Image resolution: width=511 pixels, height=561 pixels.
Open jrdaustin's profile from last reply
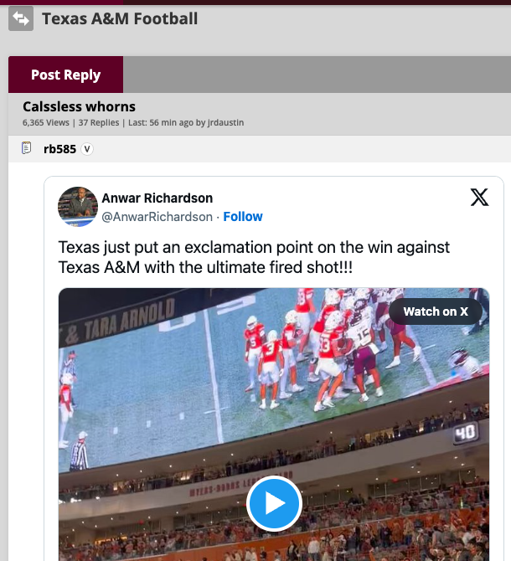pyautogui.click(x=225, y=122)
